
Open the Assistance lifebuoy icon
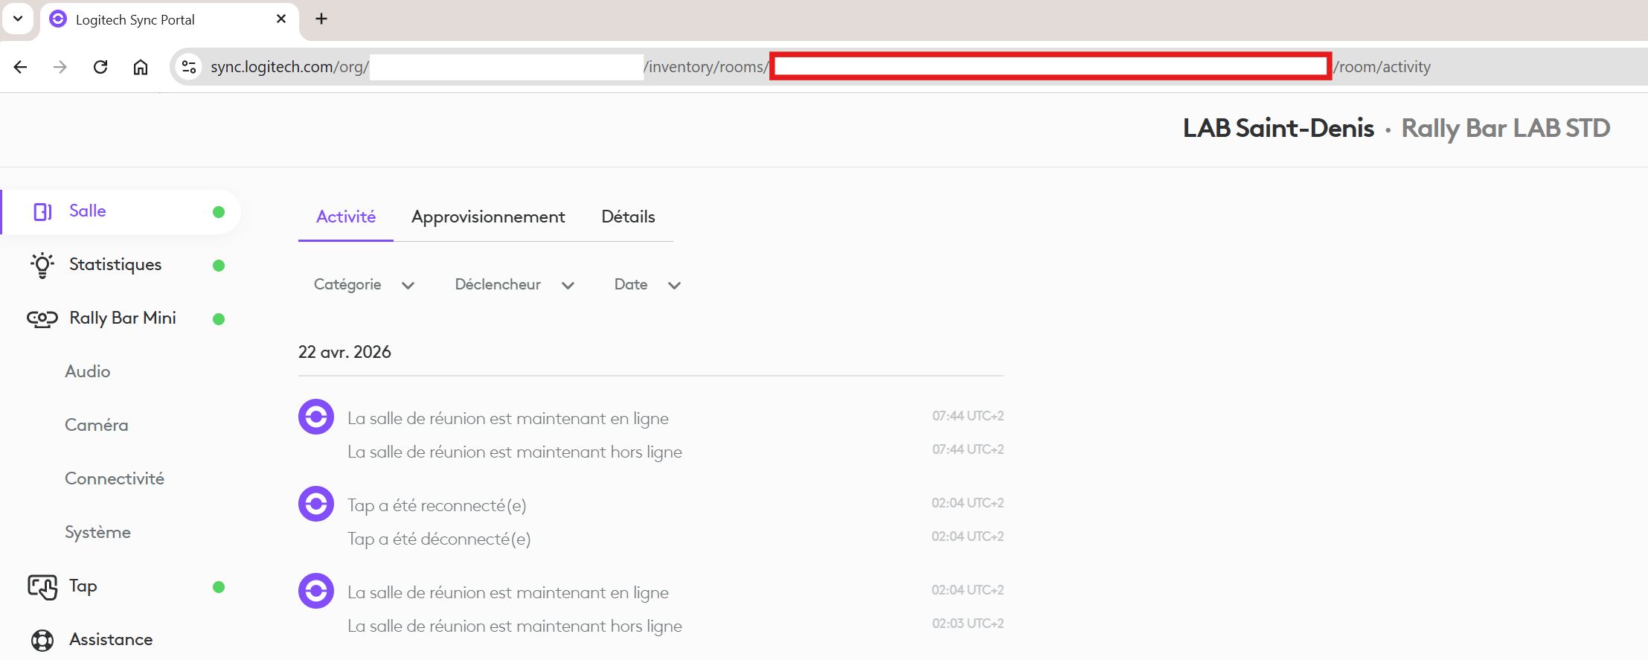[x=42, y=641]
